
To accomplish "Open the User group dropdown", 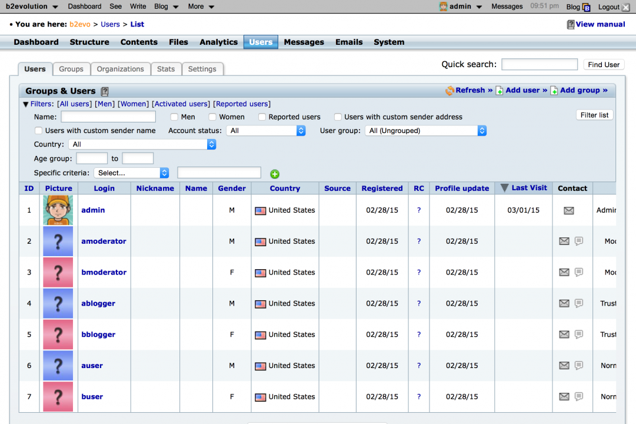I will click(x=425, y=131).
